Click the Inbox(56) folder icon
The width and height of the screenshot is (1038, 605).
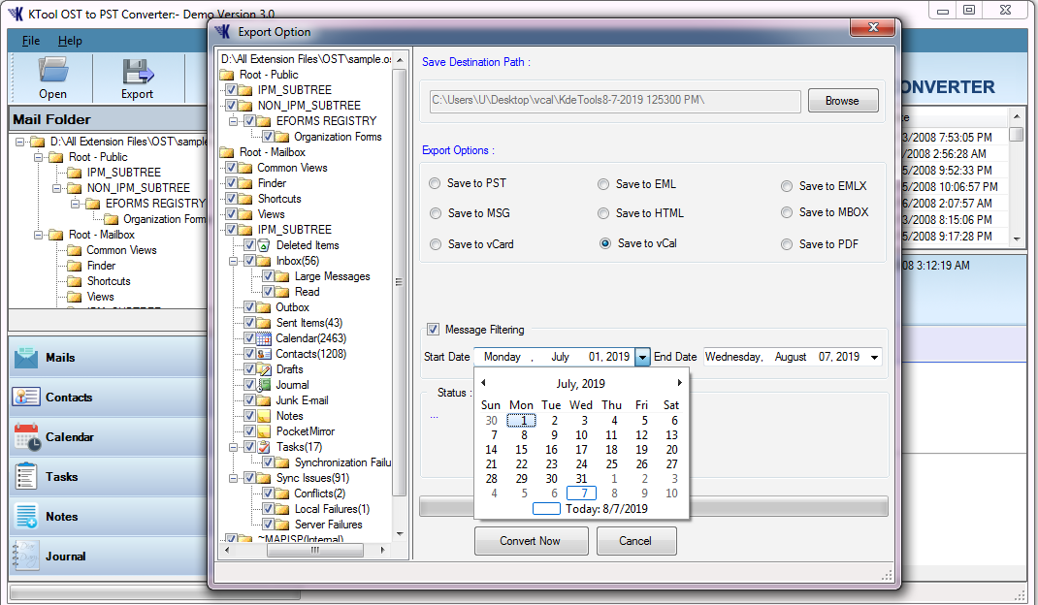(264, 261)
